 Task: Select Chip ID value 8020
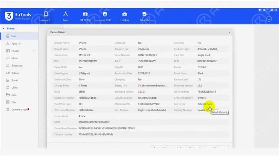141,67
